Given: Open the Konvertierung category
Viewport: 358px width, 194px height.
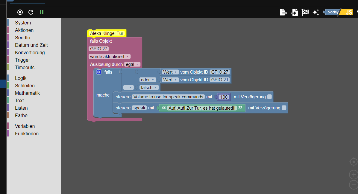Looking at the screenshot, I should 34,52.
